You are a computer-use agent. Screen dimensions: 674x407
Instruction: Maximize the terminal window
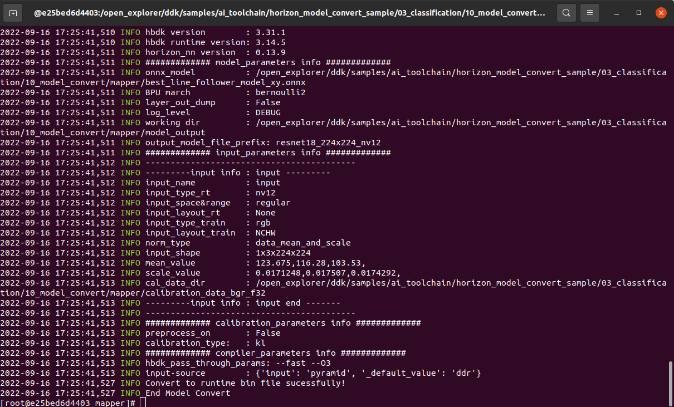639,12
